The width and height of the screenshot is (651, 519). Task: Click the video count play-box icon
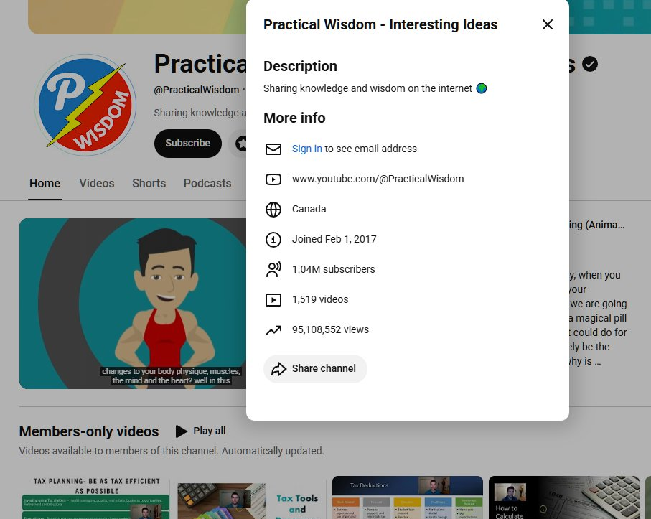[x=273, y=300]
